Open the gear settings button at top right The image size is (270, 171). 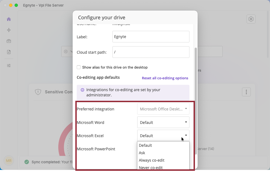(251, 19)
